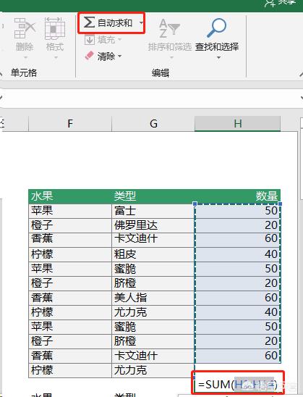Click the Share person icon
This screenshot has height=397, width=303.
270,3
